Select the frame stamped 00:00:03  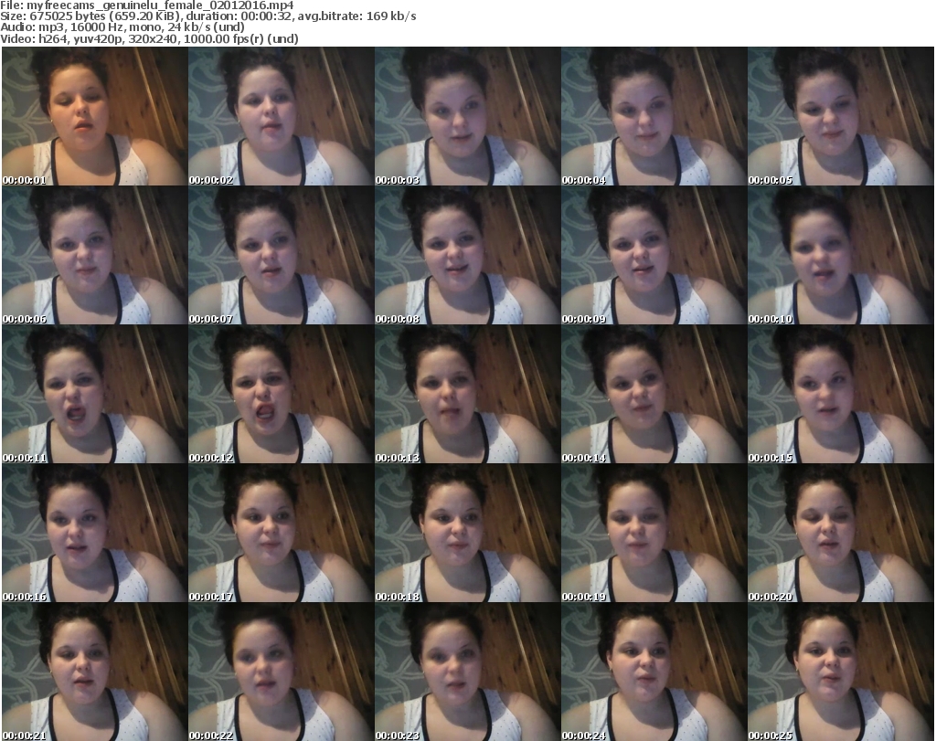467,116
